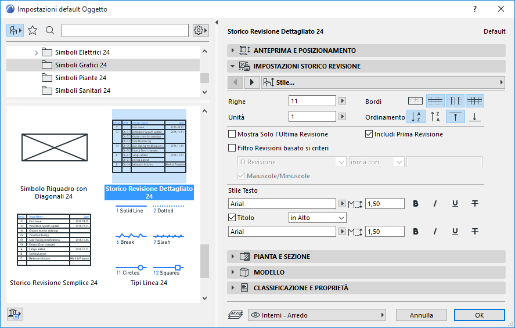Image resolution: width=515 pixels, height=328 pixels.
Task: Click the Annulla button
Action: tap(422, 315)
